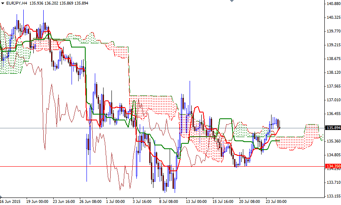Click the 140.880 price scale value
The height and width of the screenshot is (205, 341).
pyautogui.click(x=334, y=3)
